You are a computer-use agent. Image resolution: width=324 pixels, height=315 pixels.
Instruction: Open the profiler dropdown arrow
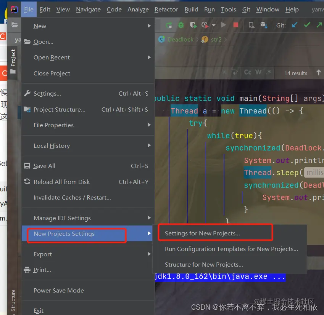(x=214, y=26)
